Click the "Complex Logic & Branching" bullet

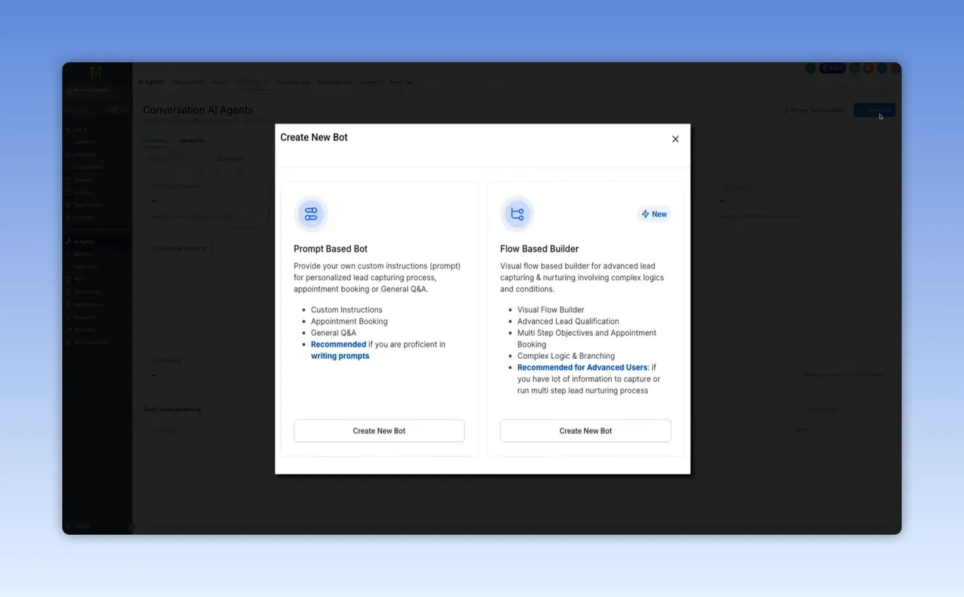(x=566, y=356)
